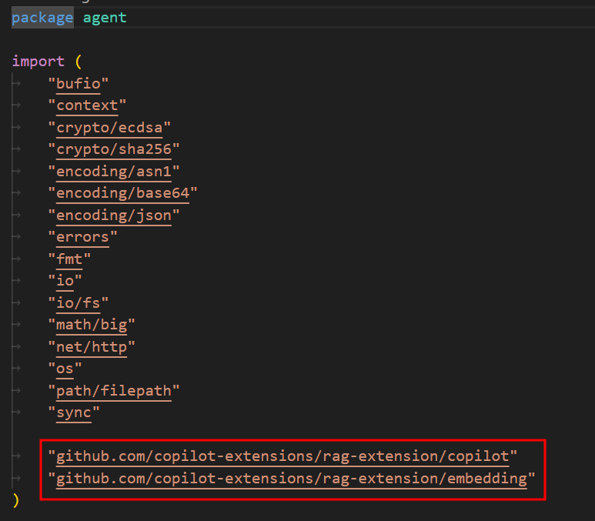This screenshot has height=521, width=595.
Task: Click the "fmt" import link
Action: pos(69,259)
